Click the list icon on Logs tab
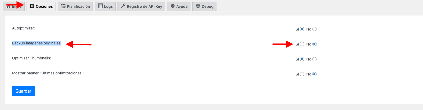Screen dimensions: 423x110 coord(100,6)
